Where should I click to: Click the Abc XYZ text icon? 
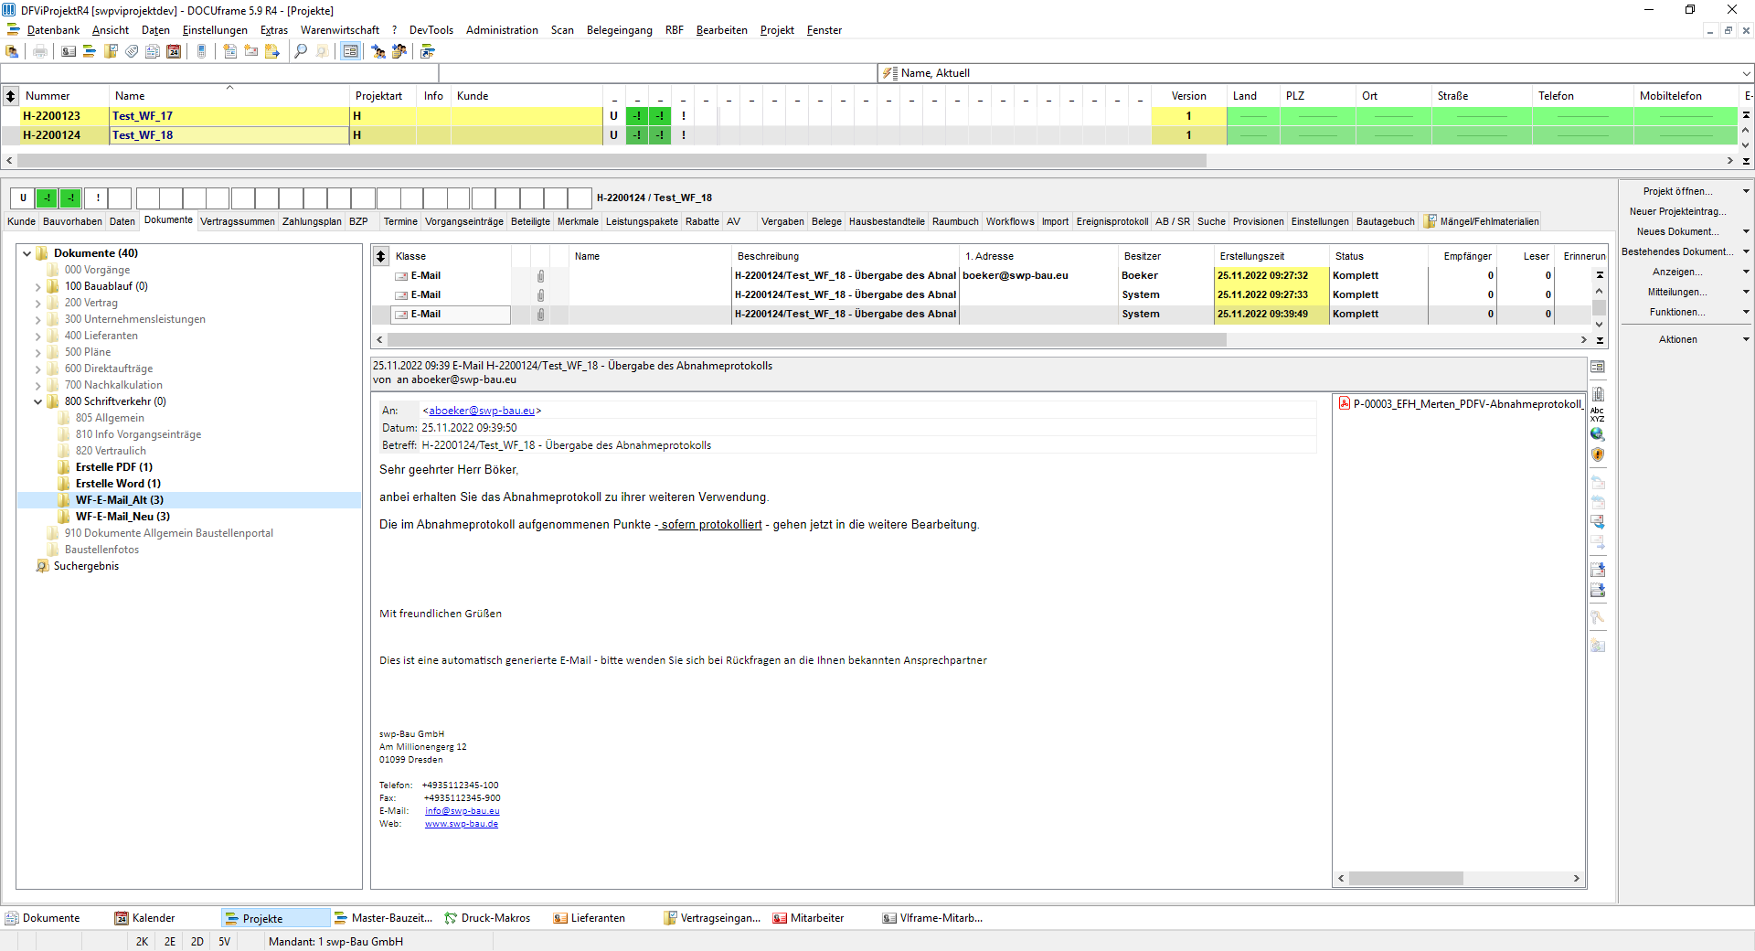tap(1598, 414)
